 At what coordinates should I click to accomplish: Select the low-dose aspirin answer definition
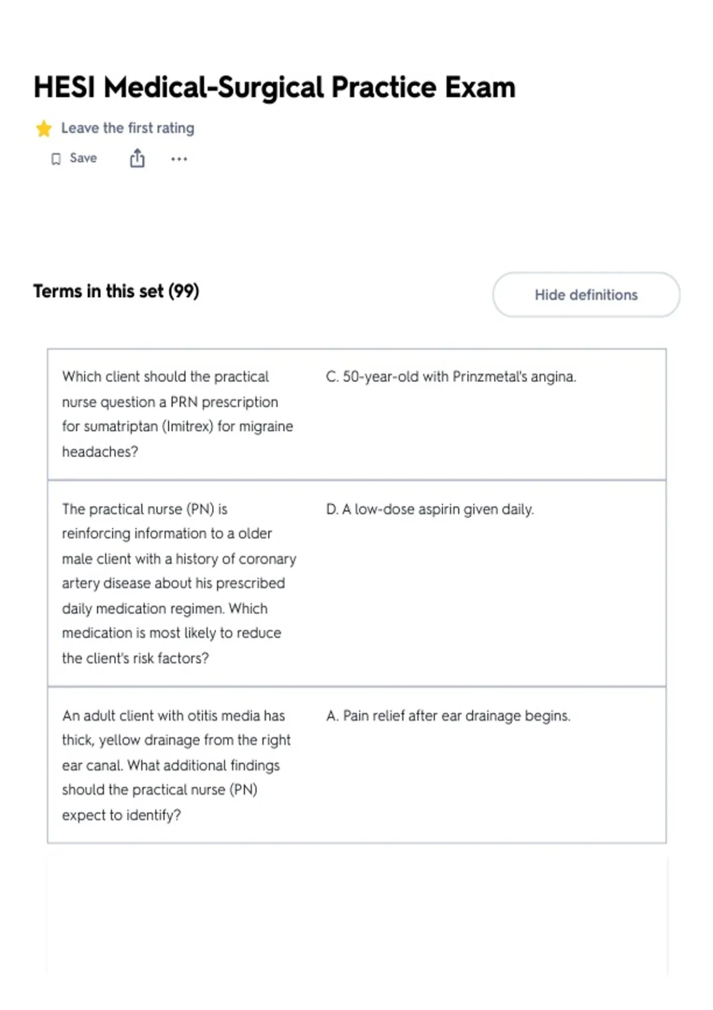(430, 509)
